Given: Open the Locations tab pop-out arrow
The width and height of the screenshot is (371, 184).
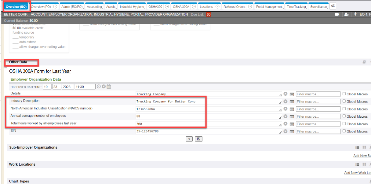Looking at the screenshot, I should [217, 6].
